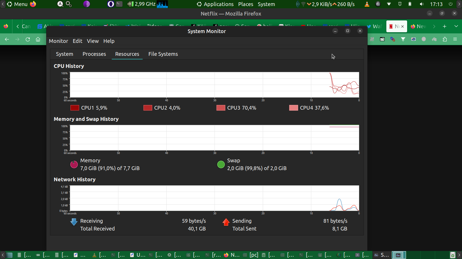Open the Edit menu in System Monitor
The image size is (462, 259).
click(x=77, y=41)
